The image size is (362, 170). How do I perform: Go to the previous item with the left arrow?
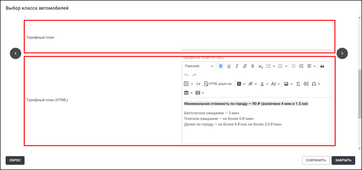tap(15, 53)
